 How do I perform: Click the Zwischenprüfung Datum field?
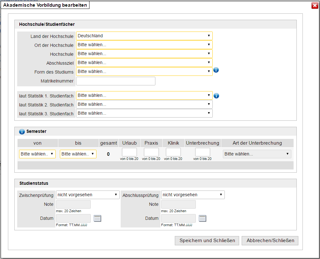[x=74, y=218]
